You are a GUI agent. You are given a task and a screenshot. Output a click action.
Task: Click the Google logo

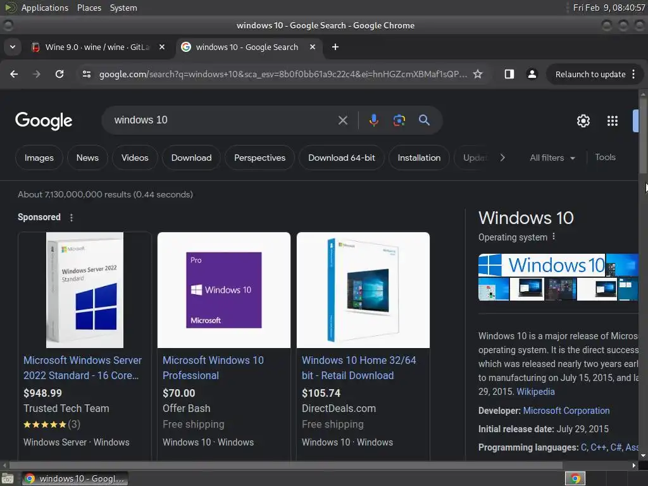pos(44,121)
